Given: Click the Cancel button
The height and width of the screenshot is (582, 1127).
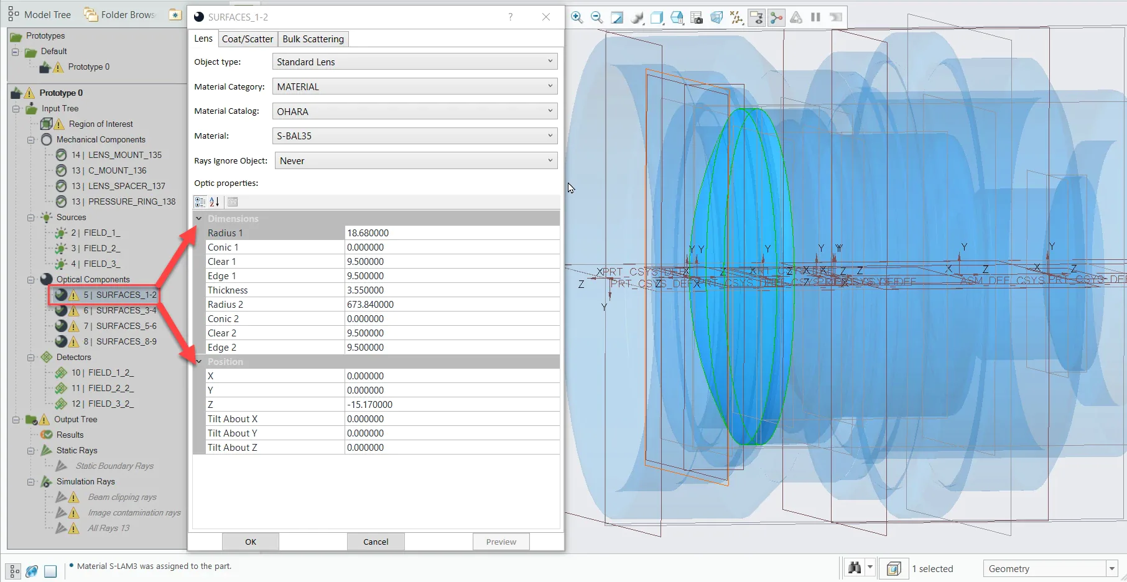Looking at the screenshot, I should pyautogui.click(x=376, y=542).
